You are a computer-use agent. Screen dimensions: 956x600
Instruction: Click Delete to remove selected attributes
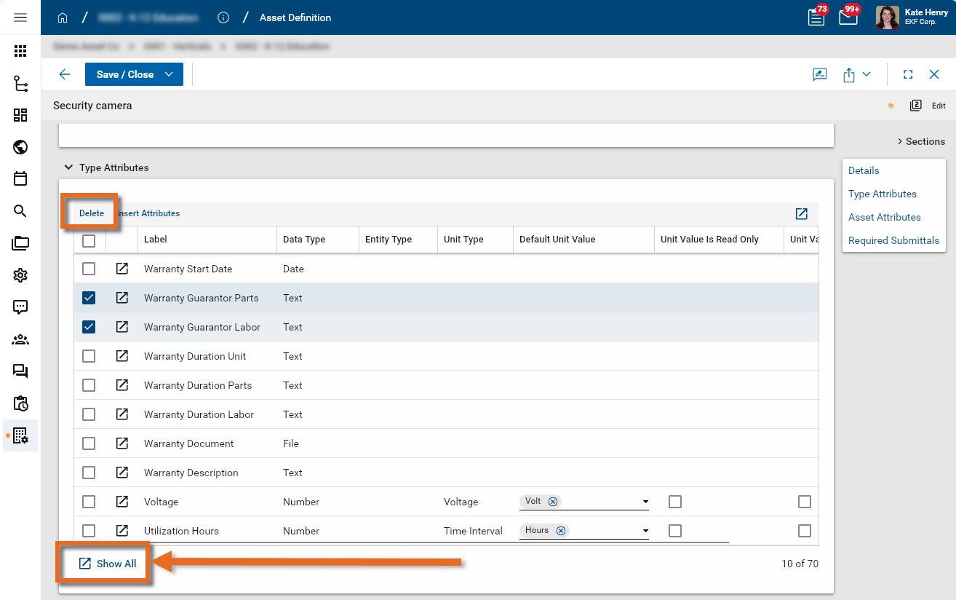[92, 213]
